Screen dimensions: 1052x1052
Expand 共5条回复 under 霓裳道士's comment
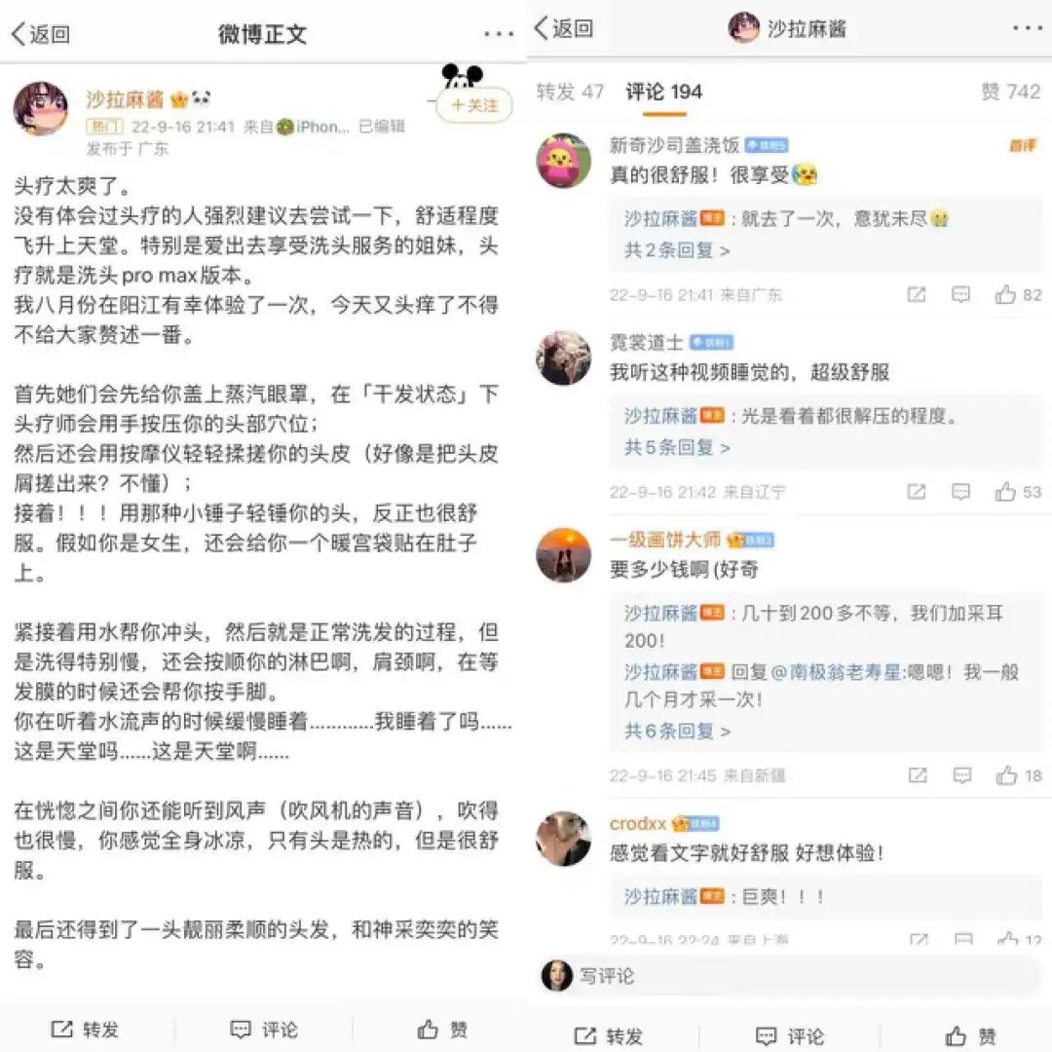[677, 447]
